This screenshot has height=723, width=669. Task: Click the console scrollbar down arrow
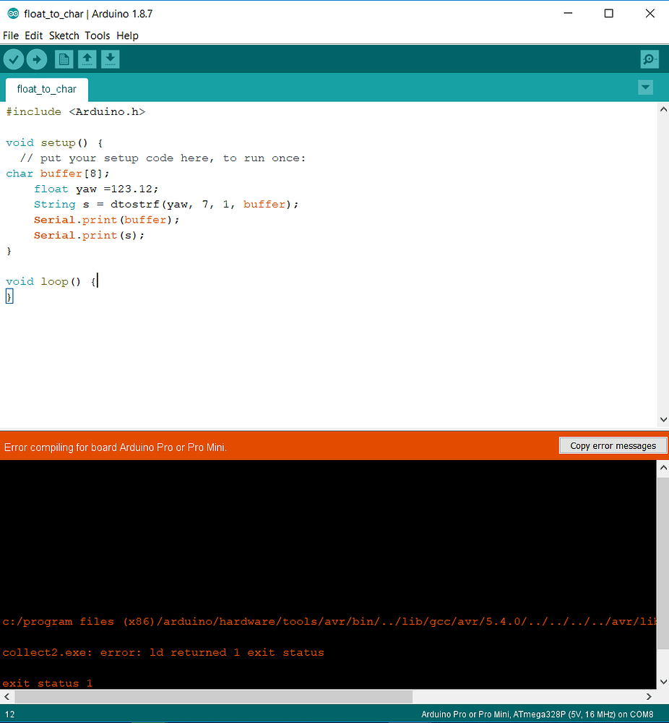[663, 680]
